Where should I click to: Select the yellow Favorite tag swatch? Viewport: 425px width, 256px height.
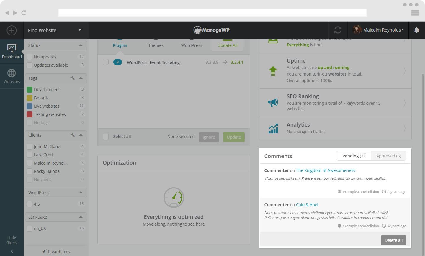coord(30,98)
